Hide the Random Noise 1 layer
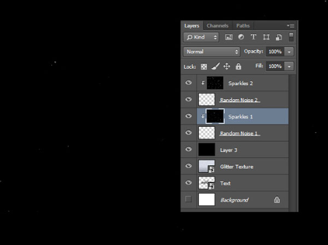Viewport: 328px width, 245px height. click(x=189, y=133)
